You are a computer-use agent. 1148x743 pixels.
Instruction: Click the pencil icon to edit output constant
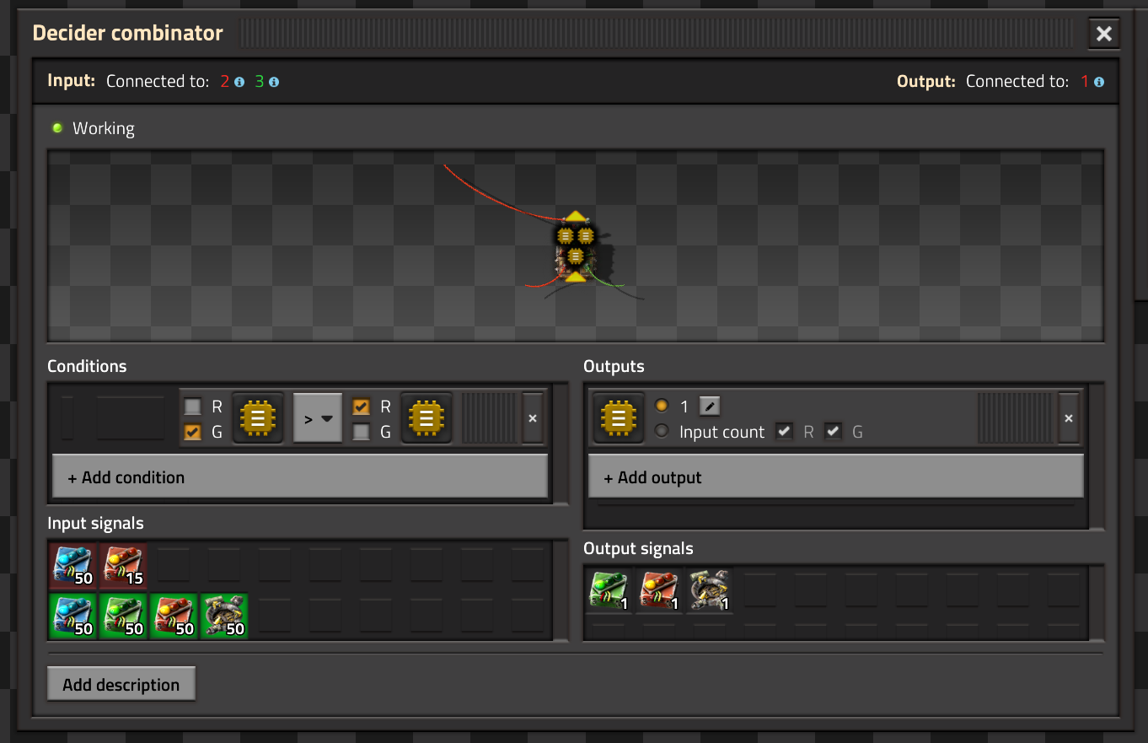tap(710, 406)
